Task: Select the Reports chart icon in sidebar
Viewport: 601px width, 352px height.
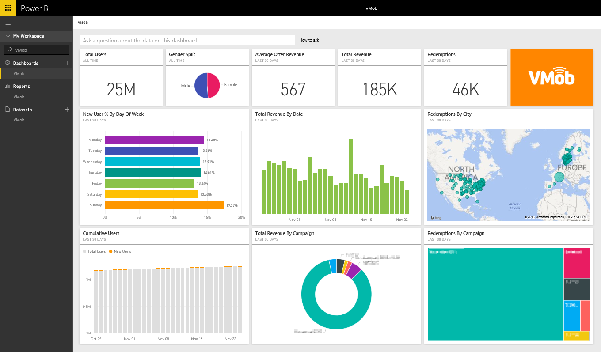Action: [x=8, y=86]
